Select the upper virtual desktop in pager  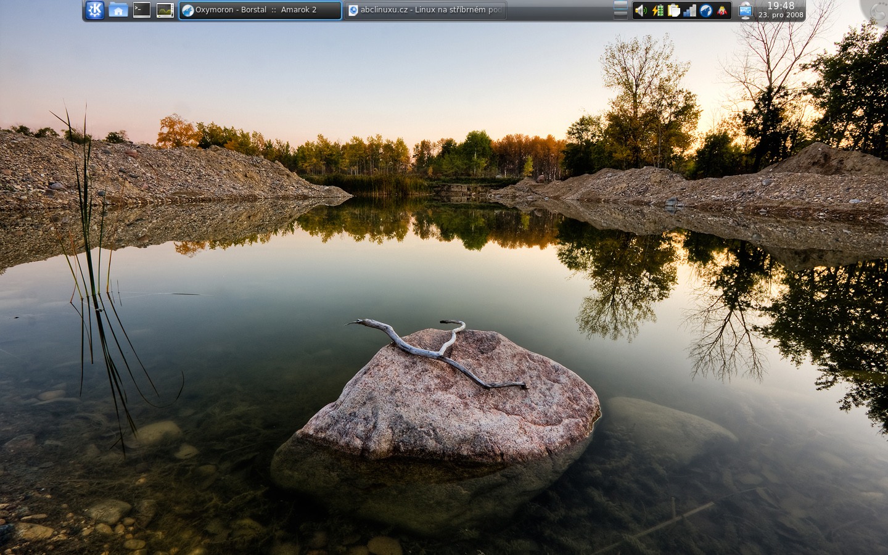coord(620,6)
